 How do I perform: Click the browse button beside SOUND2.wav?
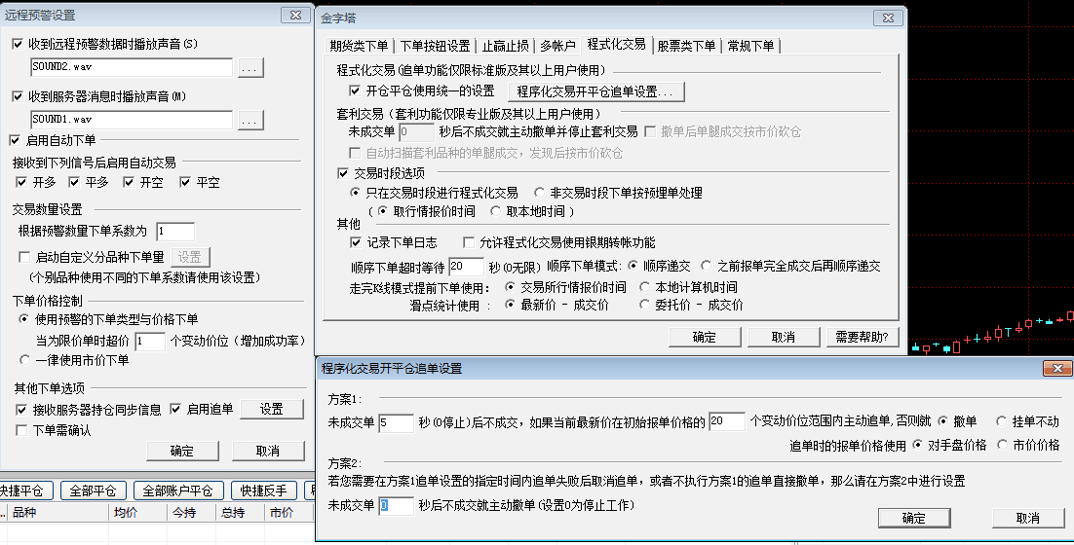pyautogui.click(x=250, y=68)
